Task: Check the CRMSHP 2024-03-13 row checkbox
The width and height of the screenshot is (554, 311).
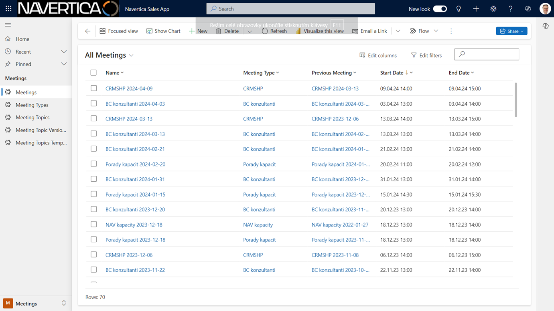Action: [x=93, y=118]
